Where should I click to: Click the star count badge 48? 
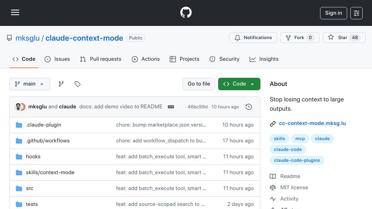pos(355,38)
